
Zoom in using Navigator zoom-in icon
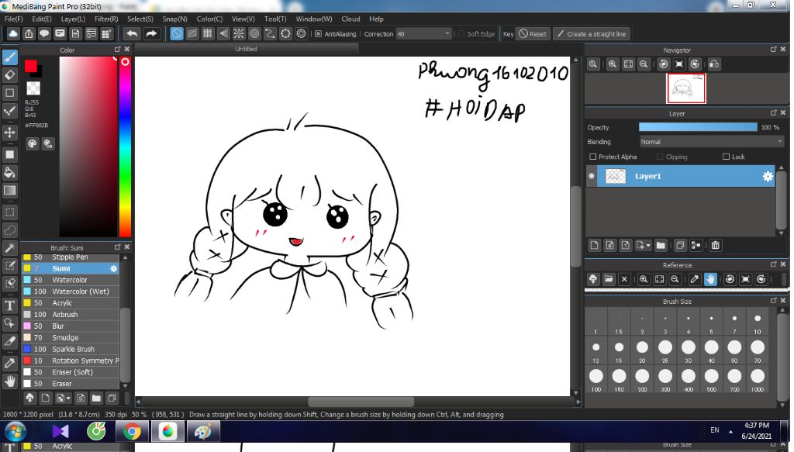tap(613, 64)
